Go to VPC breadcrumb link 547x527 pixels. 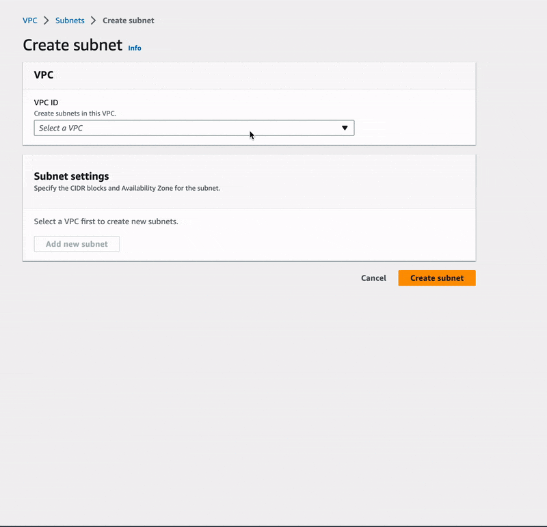30,21
